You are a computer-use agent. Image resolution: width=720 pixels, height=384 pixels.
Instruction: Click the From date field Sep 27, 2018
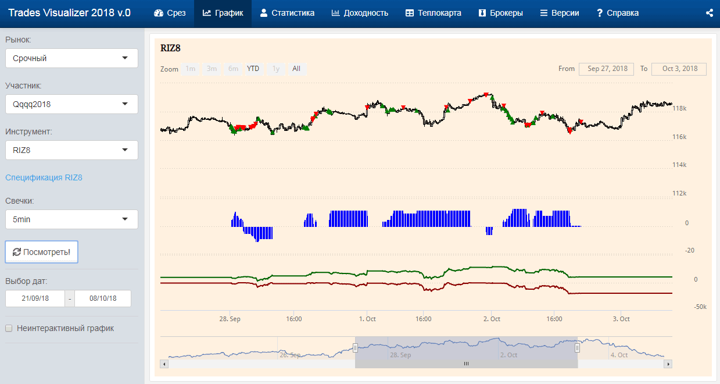pos(607,69)
